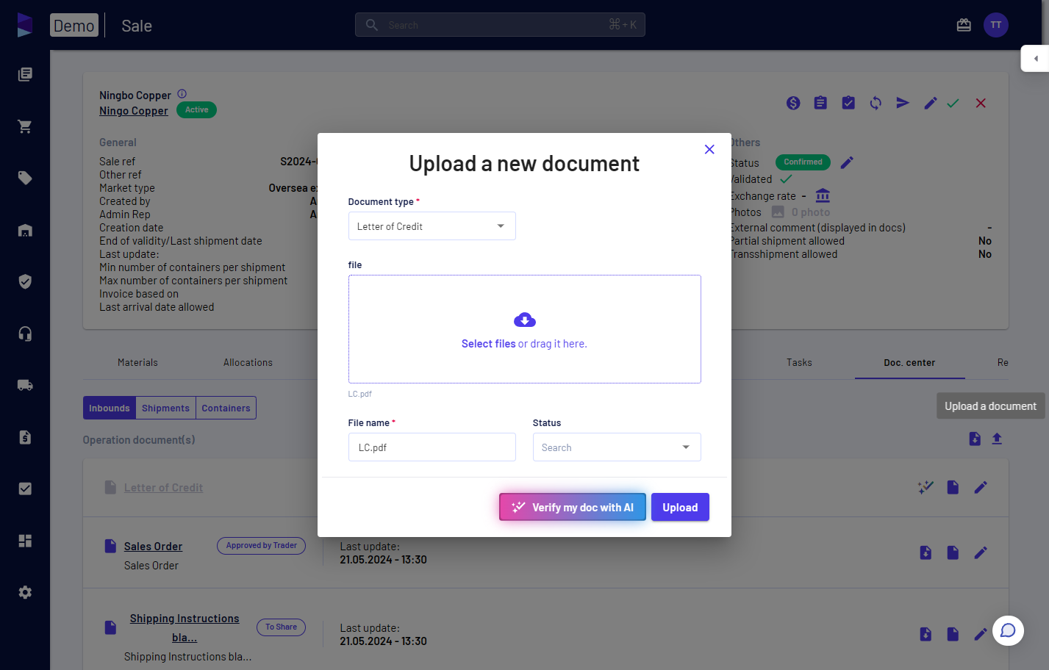Switch to the Tasks tab
This screenshot has height=670, width=1049.
pos(799,363)
